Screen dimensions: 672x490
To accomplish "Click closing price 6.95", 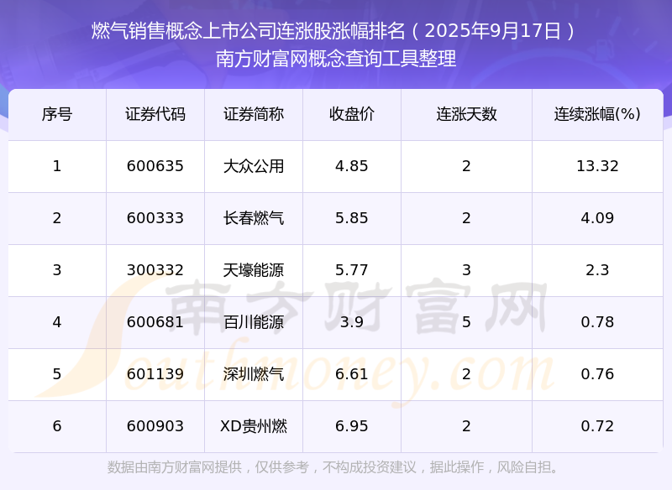I will point(352,426).
